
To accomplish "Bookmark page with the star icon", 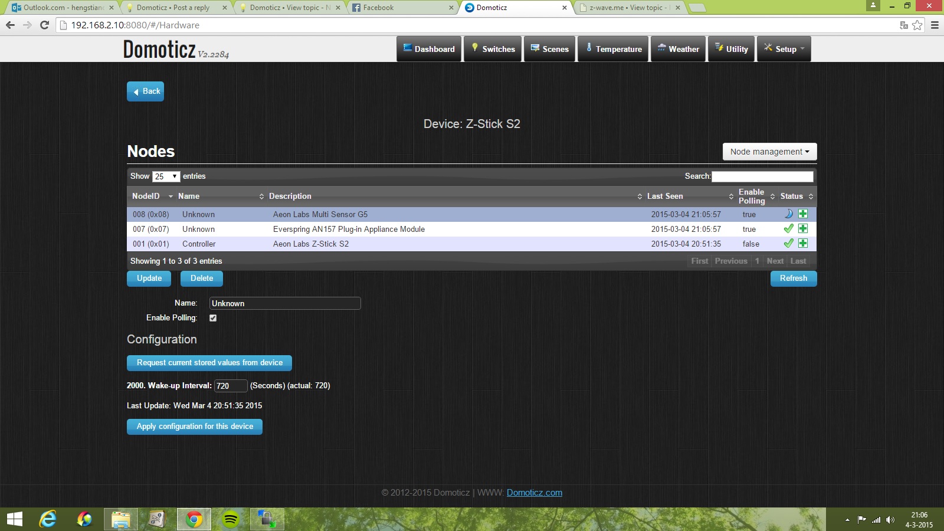I will pyautogui.click(x=917, y=25).
